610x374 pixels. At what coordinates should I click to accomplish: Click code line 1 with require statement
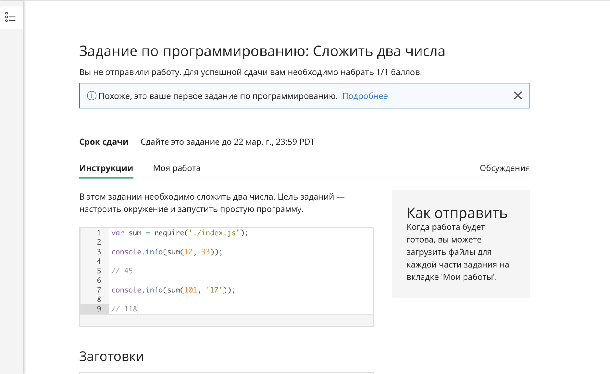(179, 233)
